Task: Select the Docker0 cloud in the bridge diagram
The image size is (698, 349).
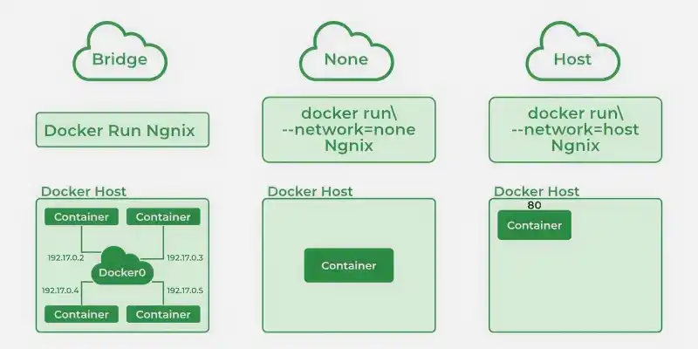Action: coord(122,266)
